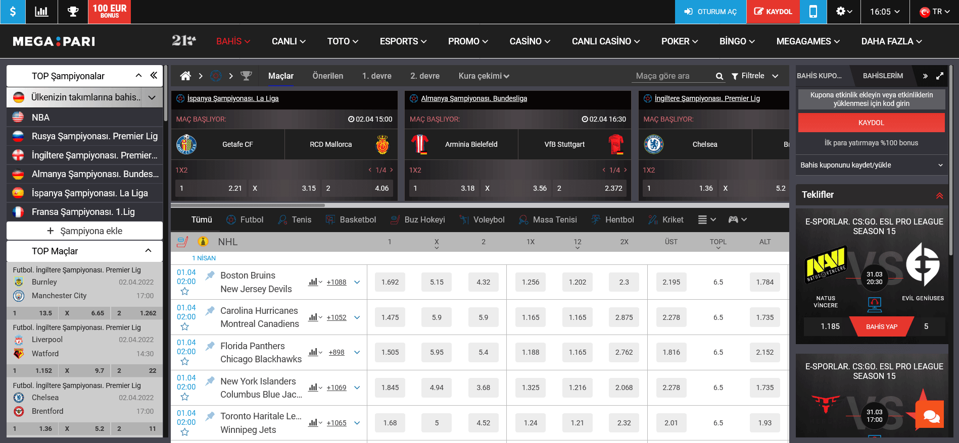The width and height of the screenshot is (959, 443).
Task: Go to next market on Getafe card
Action: (x=392, y=170)
